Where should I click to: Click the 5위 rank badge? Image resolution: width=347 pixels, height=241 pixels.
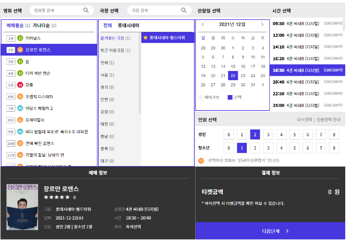[11, 85]
